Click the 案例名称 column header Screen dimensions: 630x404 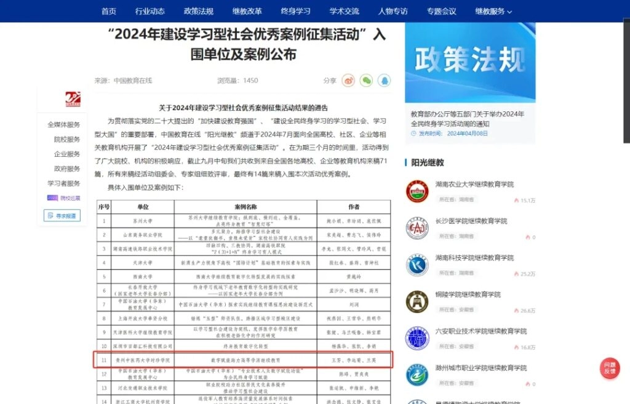[x=245, y=207]
